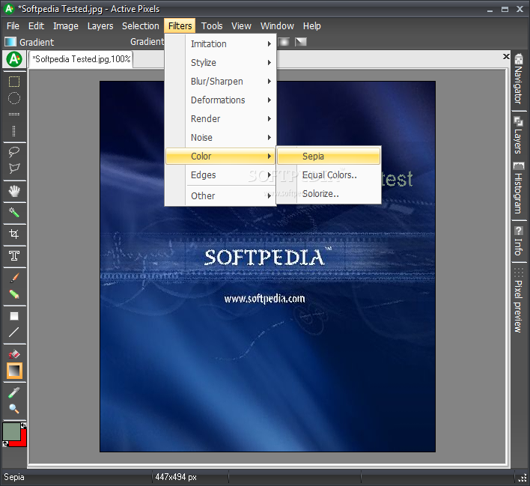
Task: Swap foreground and background colors
Action: (23, 425)
